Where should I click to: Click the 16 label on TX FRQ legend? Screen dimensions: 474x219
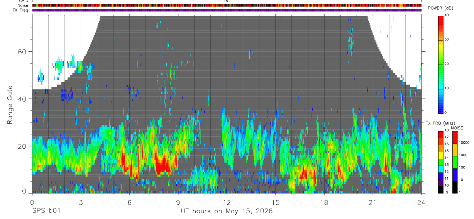click(x=447, y=145)
